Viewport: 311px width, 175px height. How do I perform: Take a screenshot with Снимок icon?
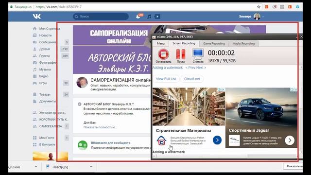(198, 56)
